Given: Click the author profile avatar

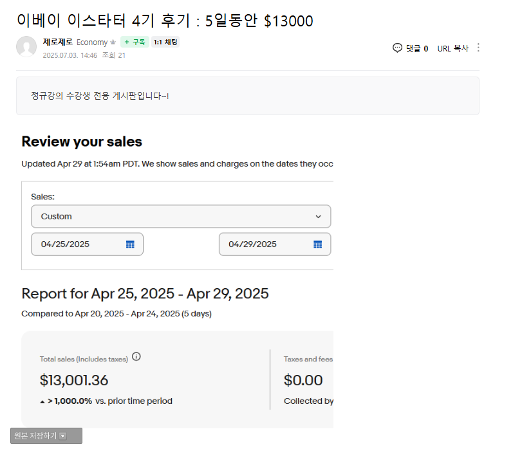Looking at the screenshot, I should click(26, 46).
